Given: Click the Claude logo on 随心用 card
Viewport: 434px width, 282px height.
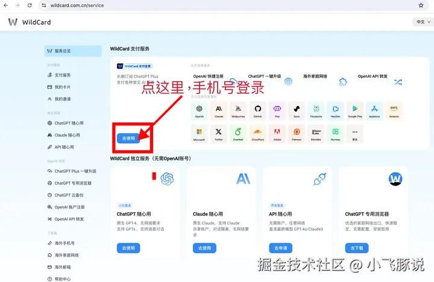Looking at the screenshot, I should 244,179.
